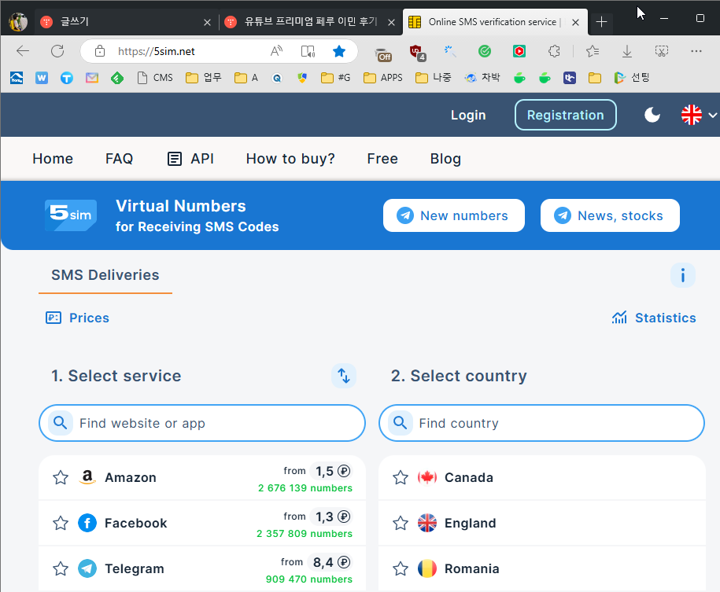Open the Free menu item
The height and width of the screenshot is (592, 720).
coord(382,159)
